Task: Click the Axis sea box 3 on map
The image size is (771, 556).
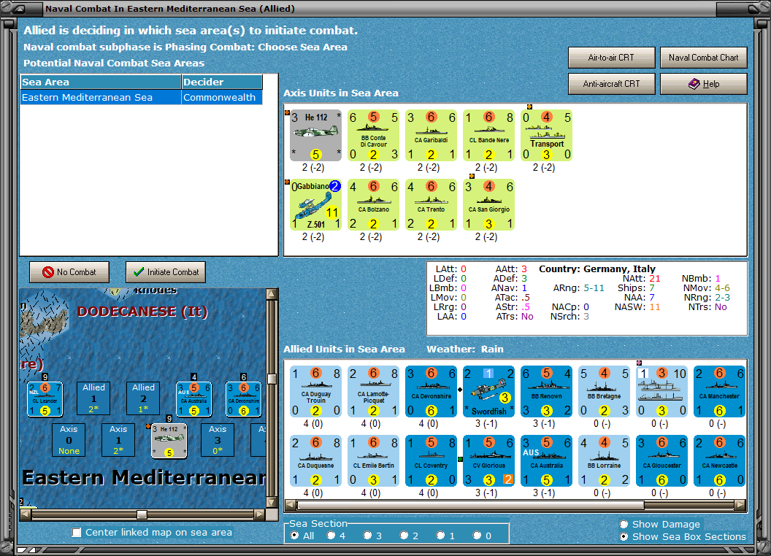Action: click(218, 440)
